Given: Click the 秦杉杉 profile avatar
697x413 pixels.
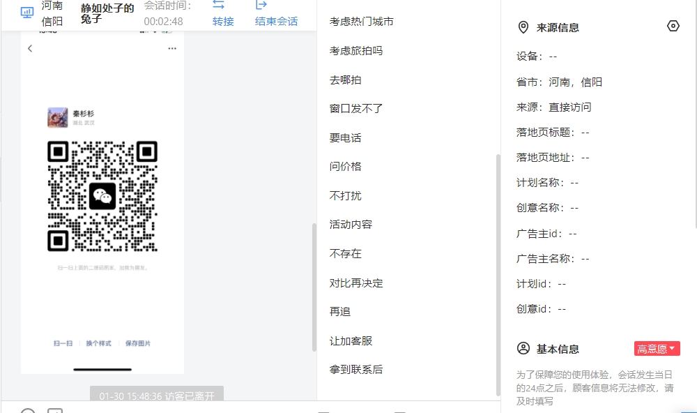Looking at the screenshot, I should pyautogui.click(x=58, y=117).
